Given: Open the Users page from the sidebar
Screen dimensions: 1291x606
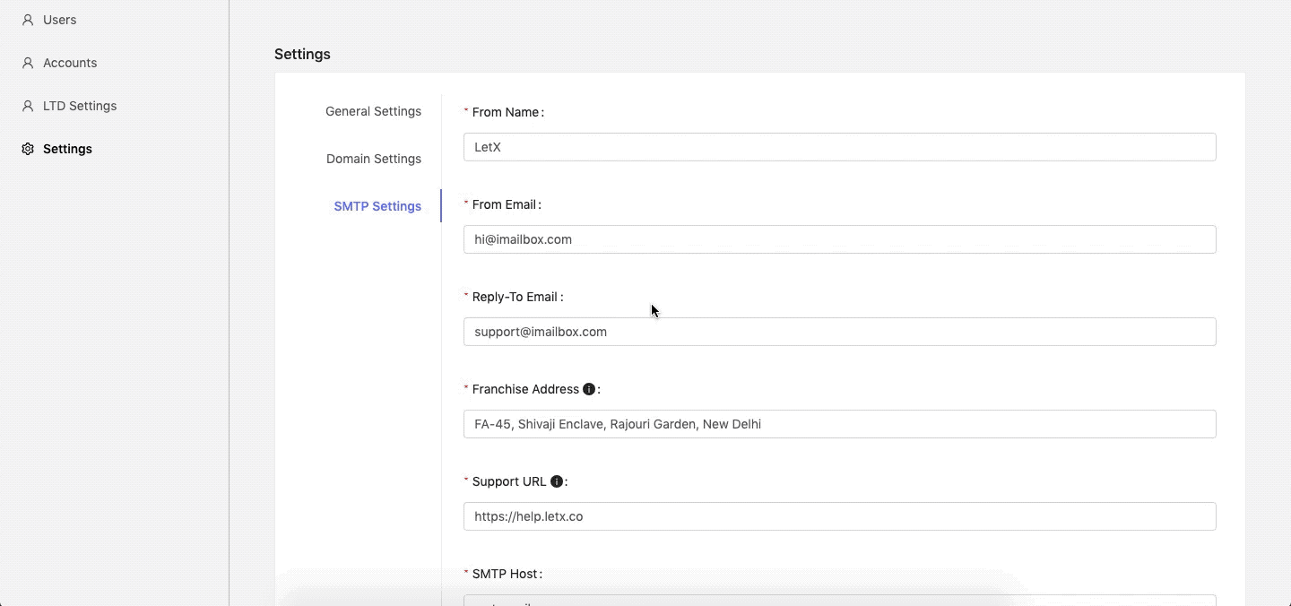Looking at the screenshot, I should [x=59, y=20].
